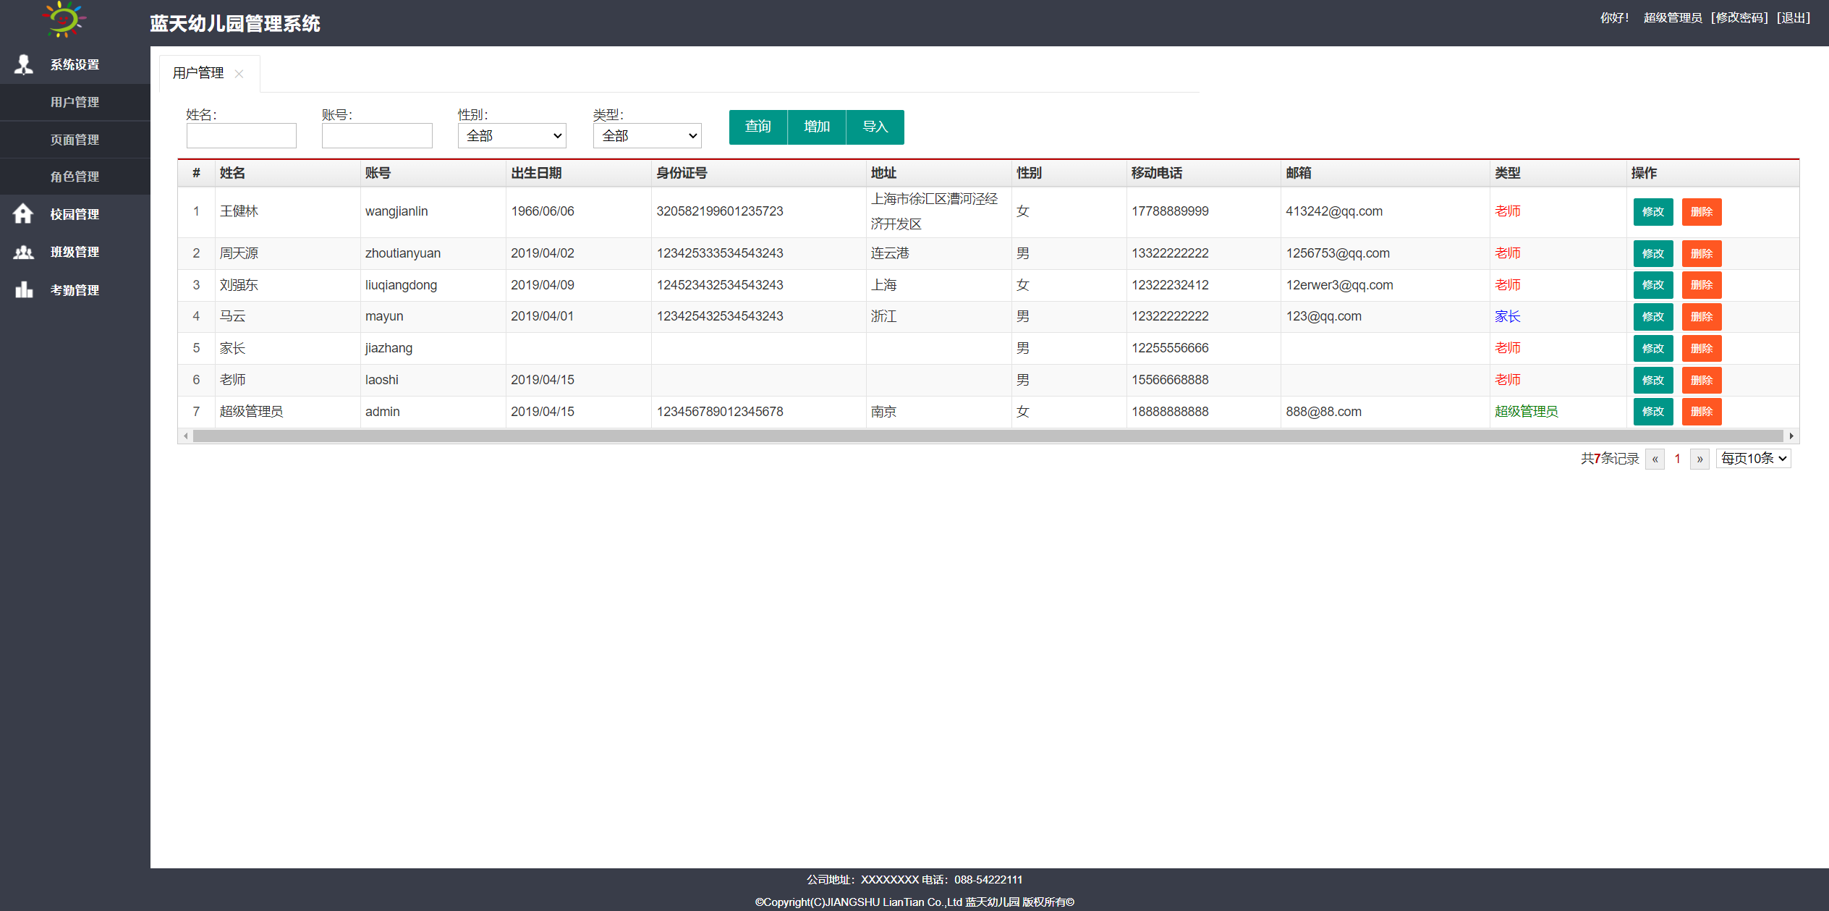Open the 用户管理 sidebar item
Image resolution: width=1829 pixels, height=911 pixels.
point(75,102)
